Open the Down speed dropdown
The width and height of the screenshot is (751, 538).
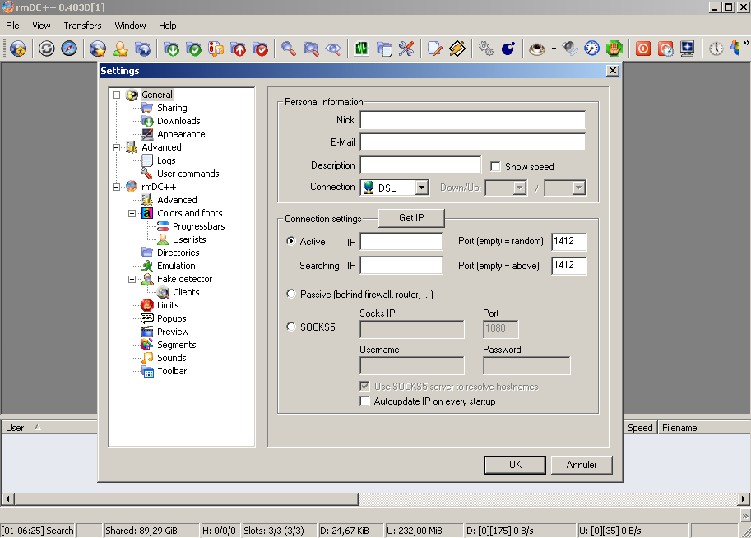point(520,188)
